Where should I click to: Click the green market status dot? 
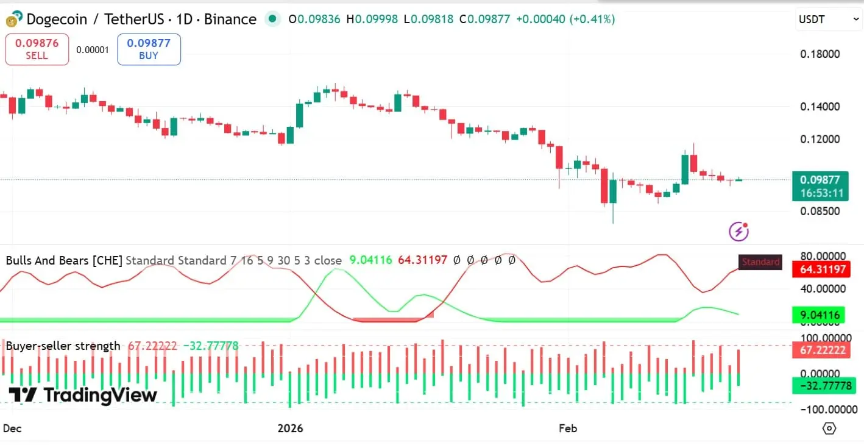click(272, 19)
